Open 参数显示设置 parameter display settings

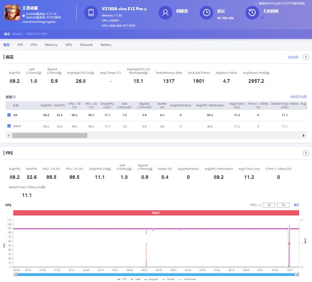coord(298,96)
